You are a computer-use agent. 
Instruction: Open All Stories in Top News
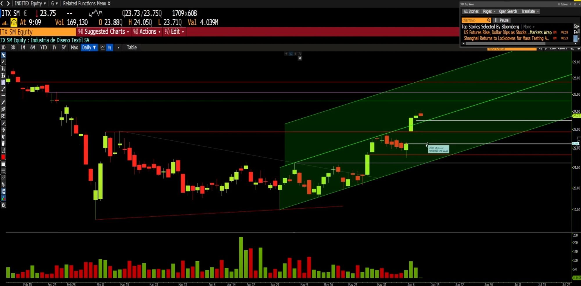[471, 11]
